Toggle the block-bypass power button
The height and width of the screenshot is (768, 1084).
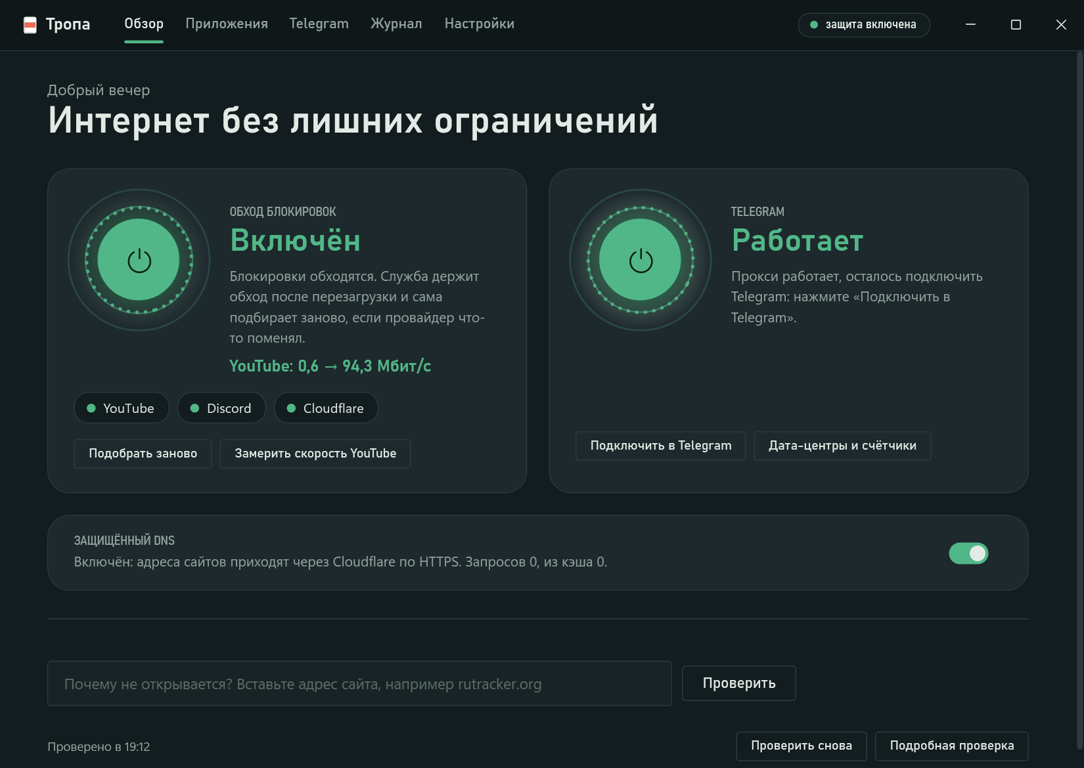coord(139,260)
